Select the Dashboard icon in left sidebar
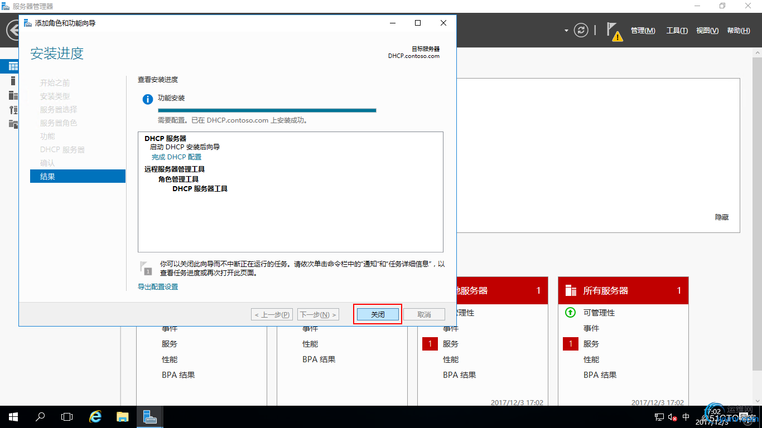The image size is (762, 428). tap(13, 66)
